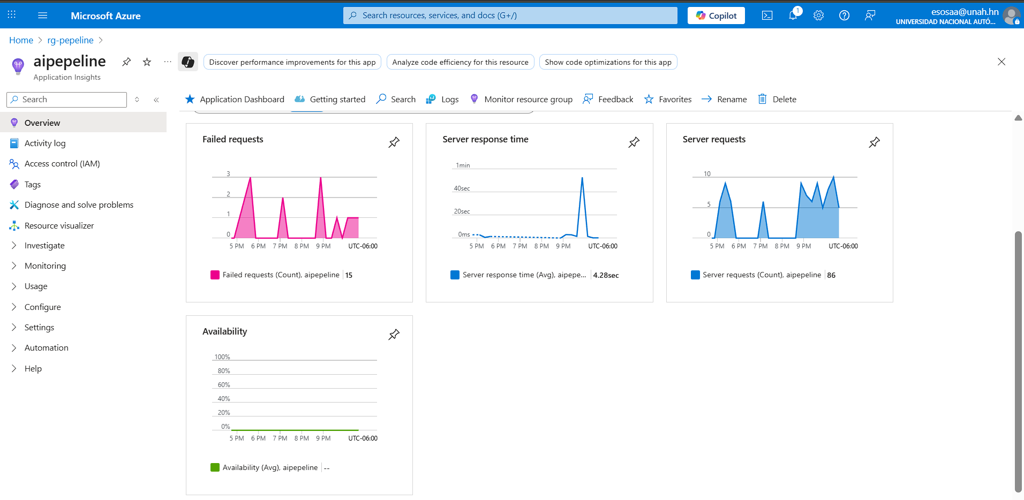This screenshot has width=1024, height=500.
Task: Open Activity log in sidebar
Action: click(x=45, y=143)
